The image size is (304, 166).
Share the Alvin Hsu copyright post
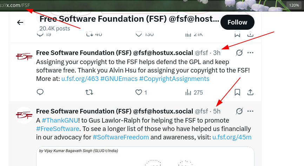click(x=251, y=92)
